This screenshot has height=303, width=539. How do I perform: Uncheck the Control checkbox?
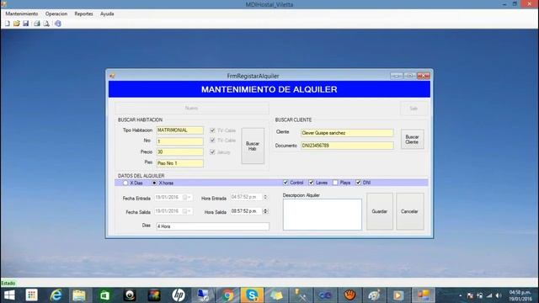286,183
